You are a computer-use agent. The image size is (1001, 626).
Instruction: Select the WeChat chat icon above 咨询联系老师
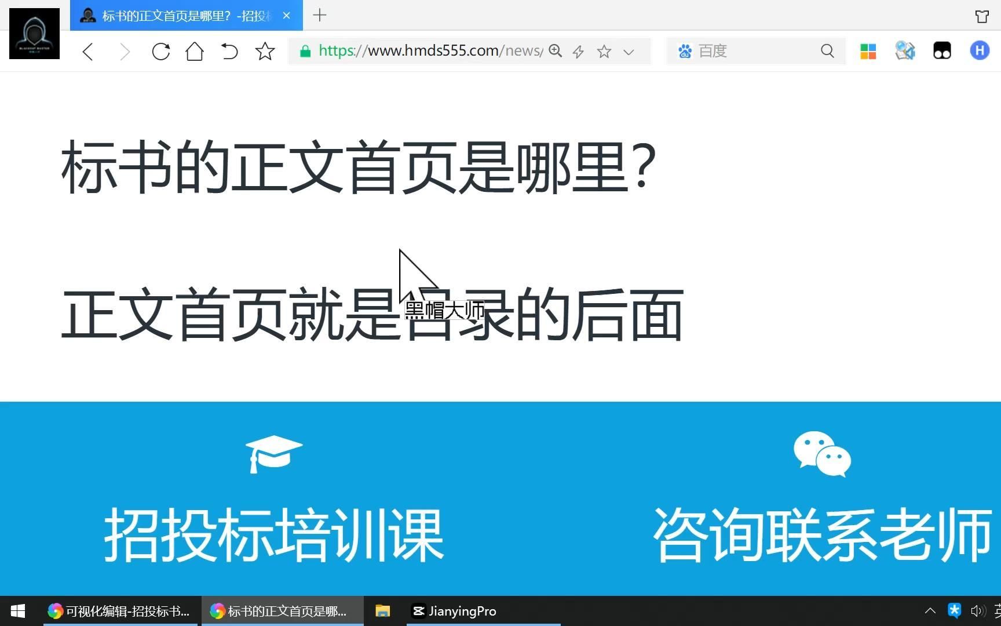point(822,454)
